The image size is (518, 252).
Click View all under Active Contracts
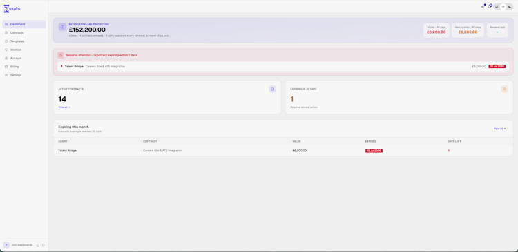64,107
